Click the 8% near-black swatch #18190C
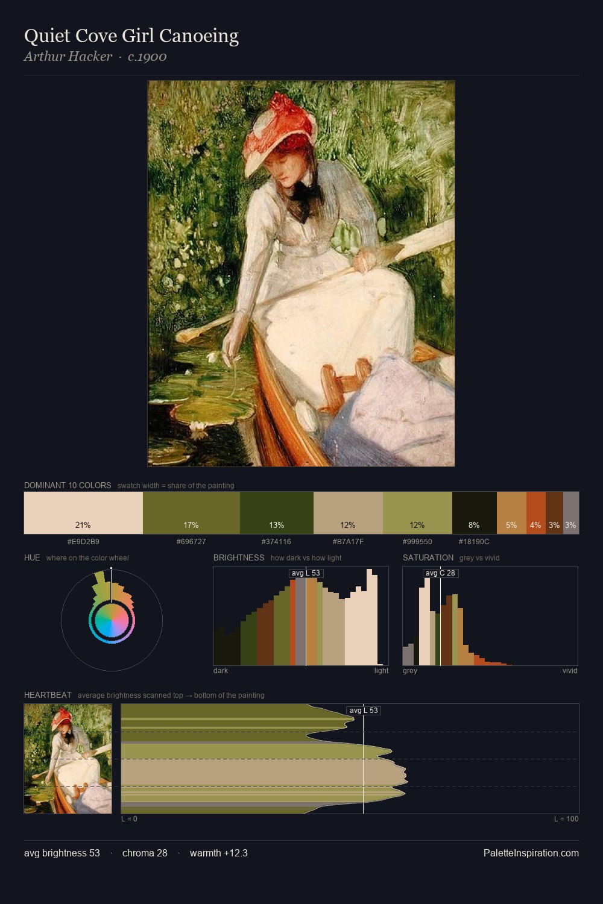This screenshot has height=904, width=603. click(475, 513)
